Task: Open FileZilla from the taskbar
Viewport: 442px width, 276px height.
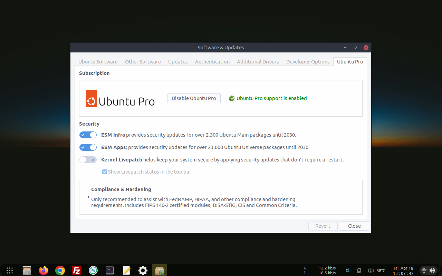Action: click(x=77, y=270)
